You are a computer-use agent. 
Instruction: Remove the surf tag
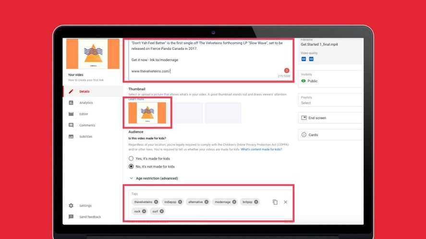click(162, 211)
